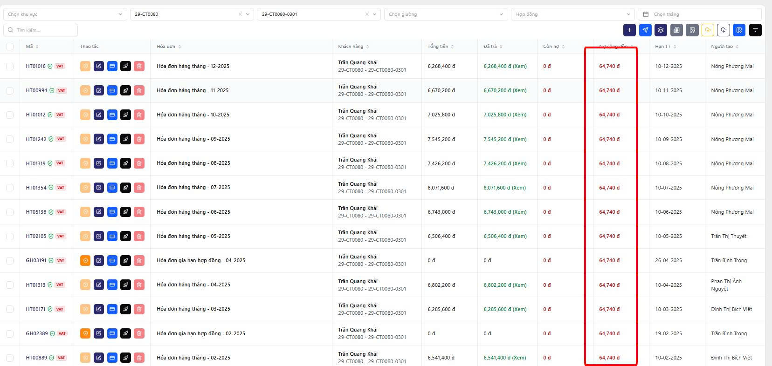This screenshot has height=366, width=772.
Task: Select checkbox for row GH03191
Action: [x=10, y=261]
